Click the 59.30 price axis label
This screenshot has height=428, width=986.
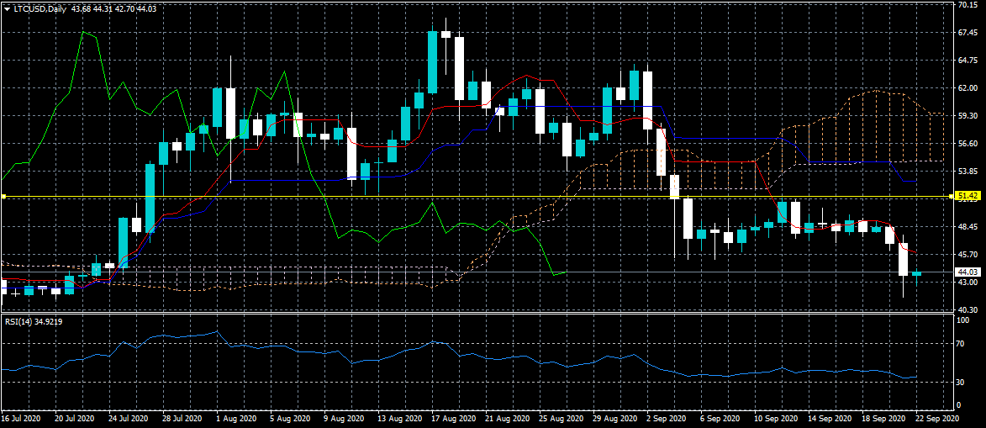coord(968,116)
